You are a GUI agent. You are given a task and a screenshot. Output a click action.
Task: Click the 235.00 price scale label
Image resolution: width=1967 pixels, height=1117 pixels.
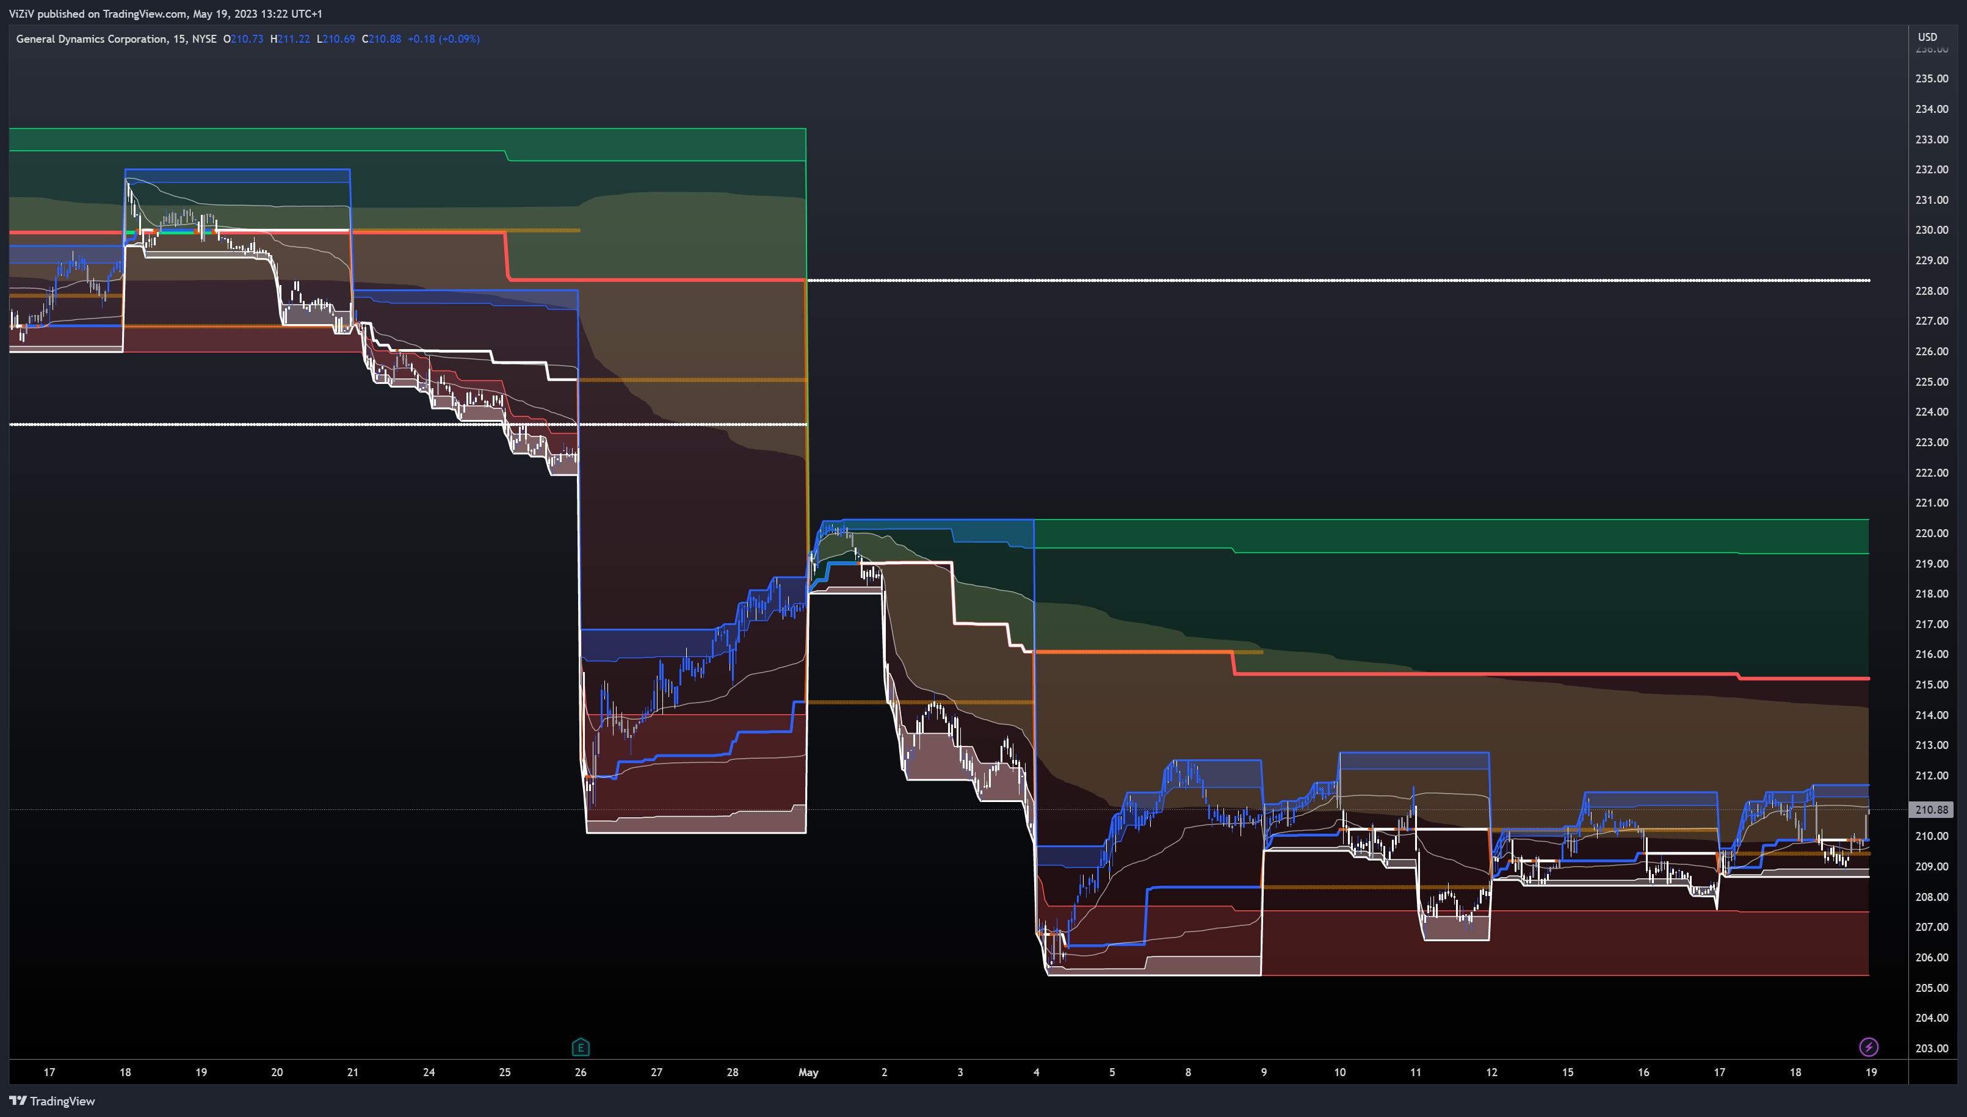(x=1932, y=78)
